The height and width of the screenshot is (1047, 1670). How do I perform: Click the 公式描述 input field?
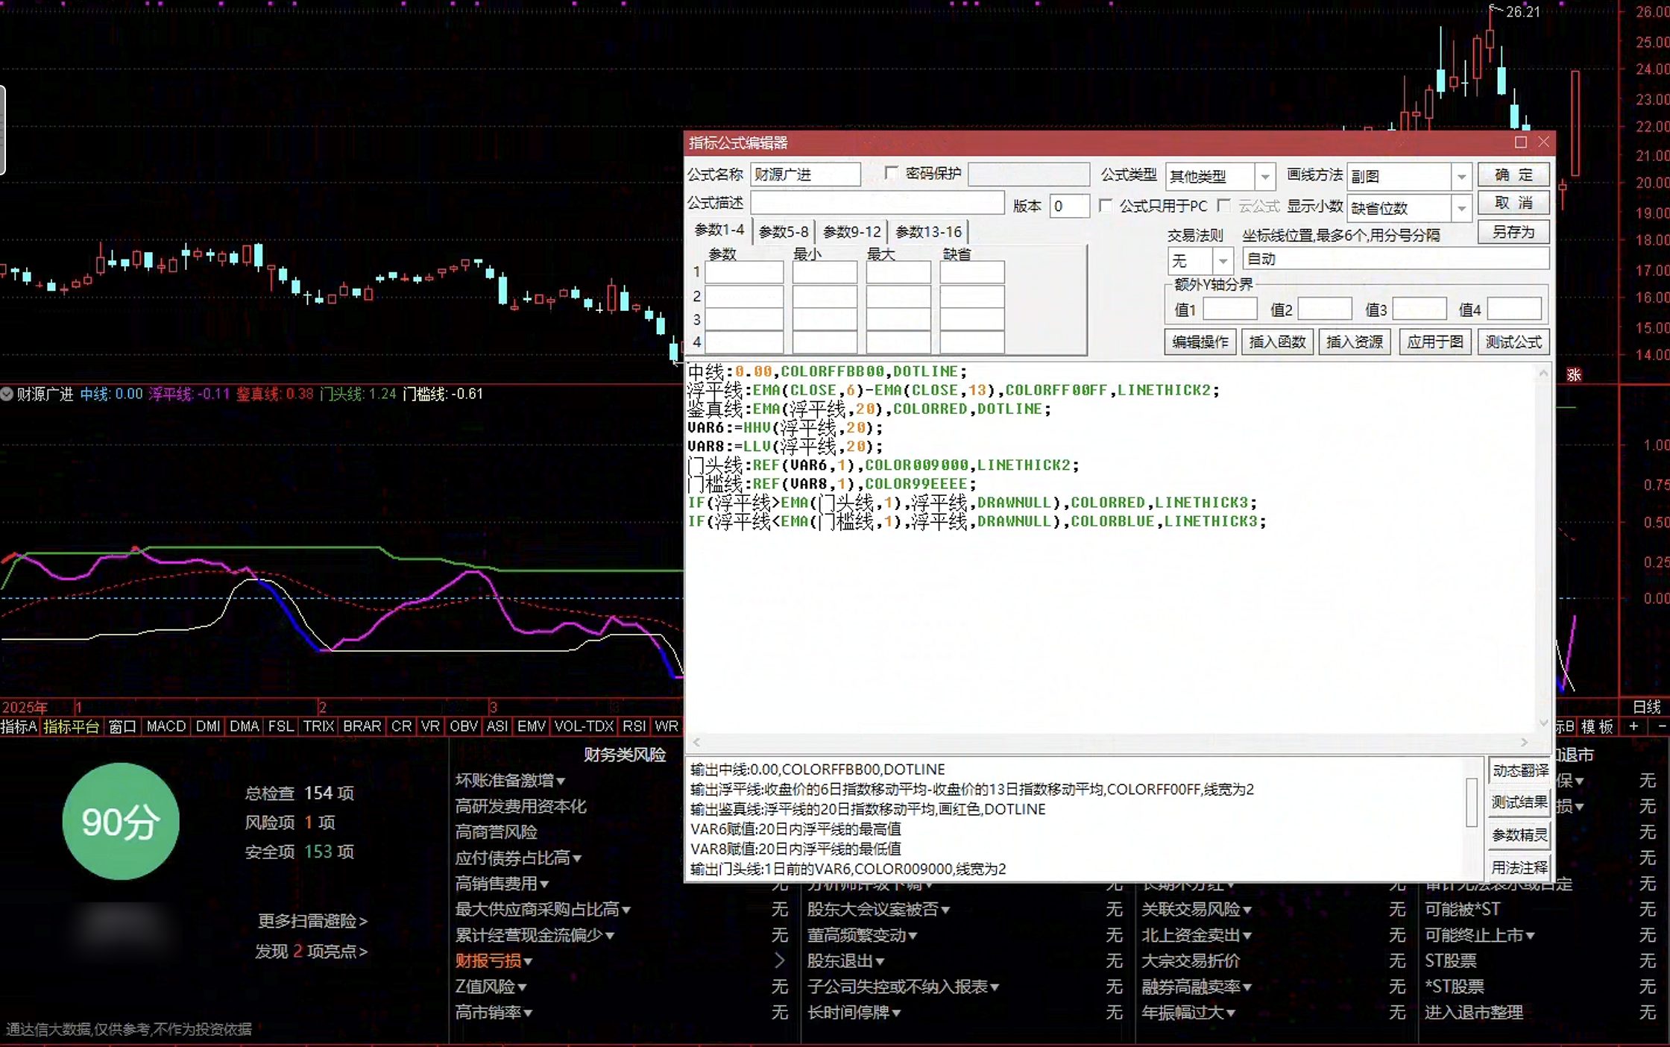[877, 203]
